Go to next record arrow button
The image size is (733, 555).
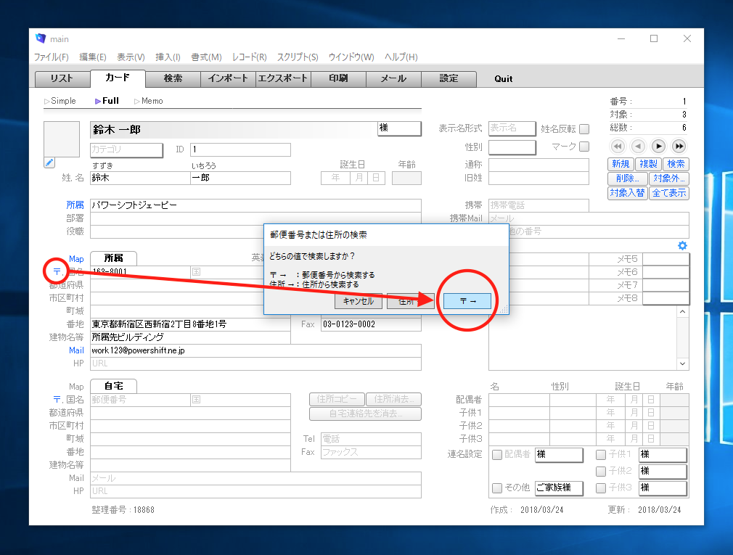click(658, 147)
